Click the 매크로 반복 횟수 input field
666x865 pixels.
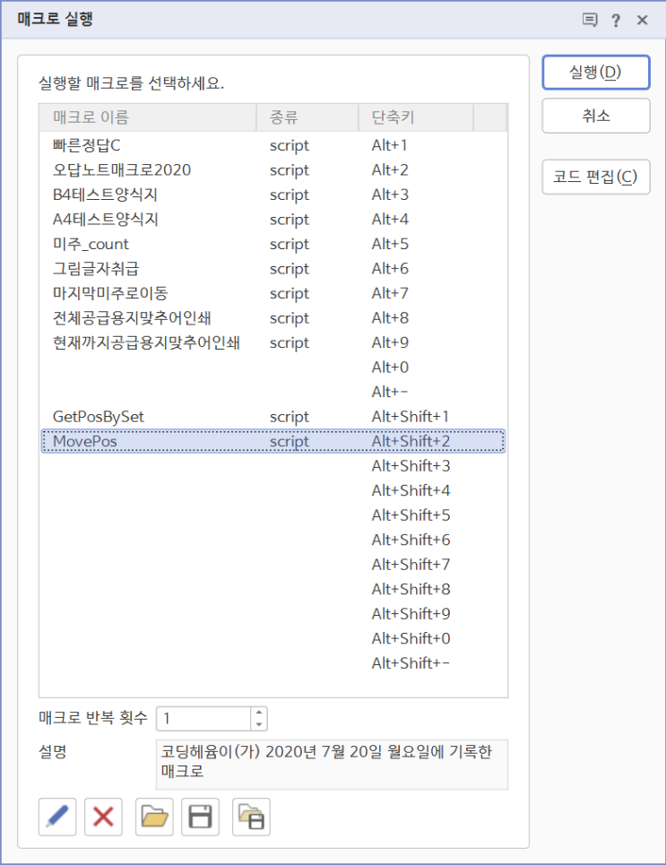click(204, 718)
